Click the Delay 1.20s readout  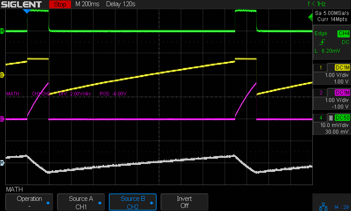click(121, 4)
